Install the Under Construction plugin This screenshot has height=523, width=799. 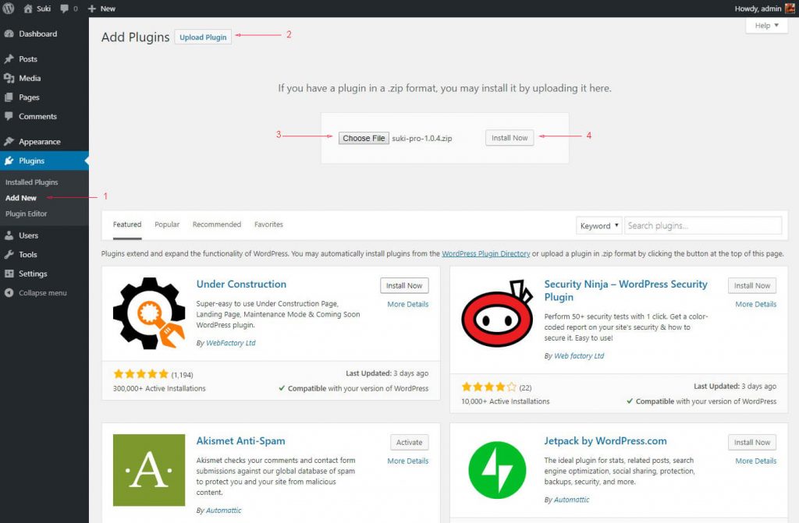coord(404,286)
